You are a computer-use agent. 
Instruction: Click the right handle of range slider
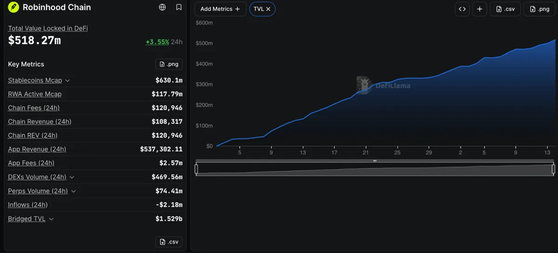click(553, 169)
